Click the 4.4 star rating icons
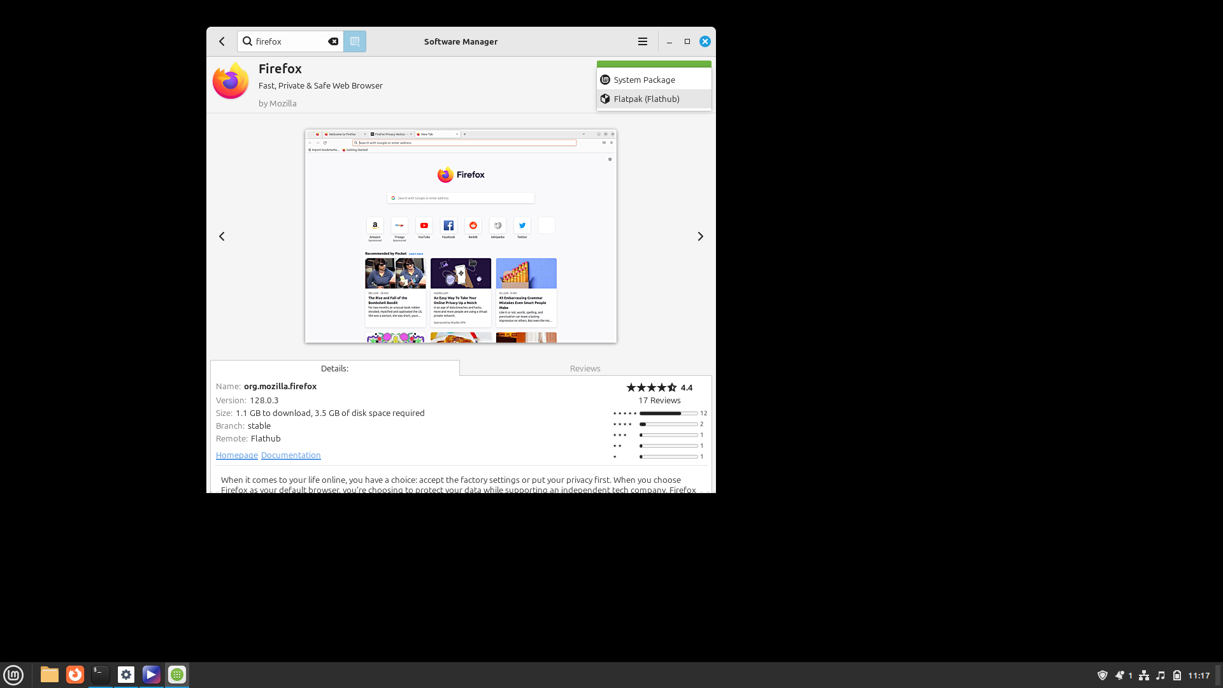 (x=651, y=387)
